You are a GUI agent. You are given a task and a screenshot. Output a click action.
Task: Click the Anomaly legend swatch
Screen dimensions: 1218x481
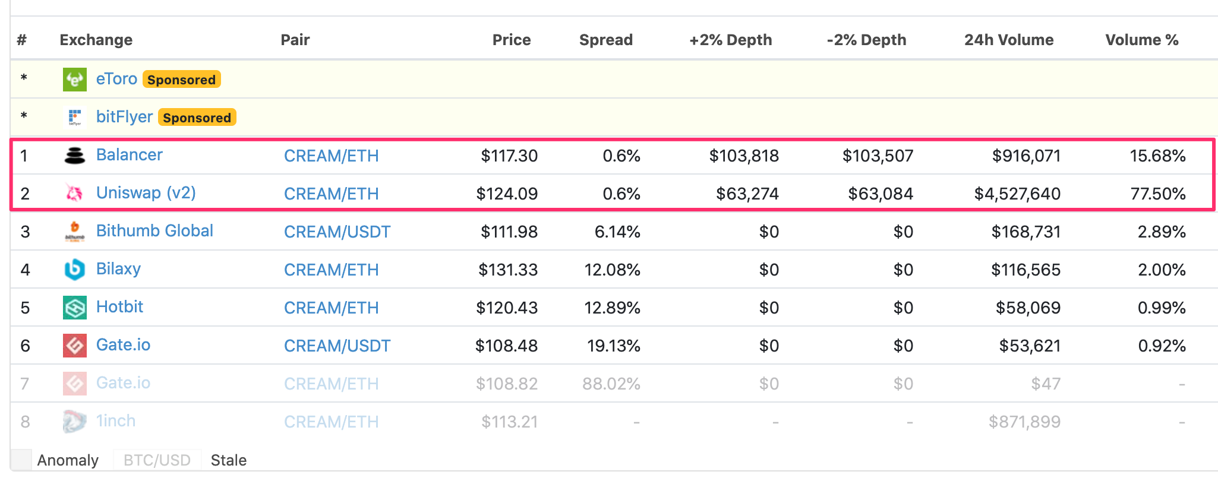(21, 460)
